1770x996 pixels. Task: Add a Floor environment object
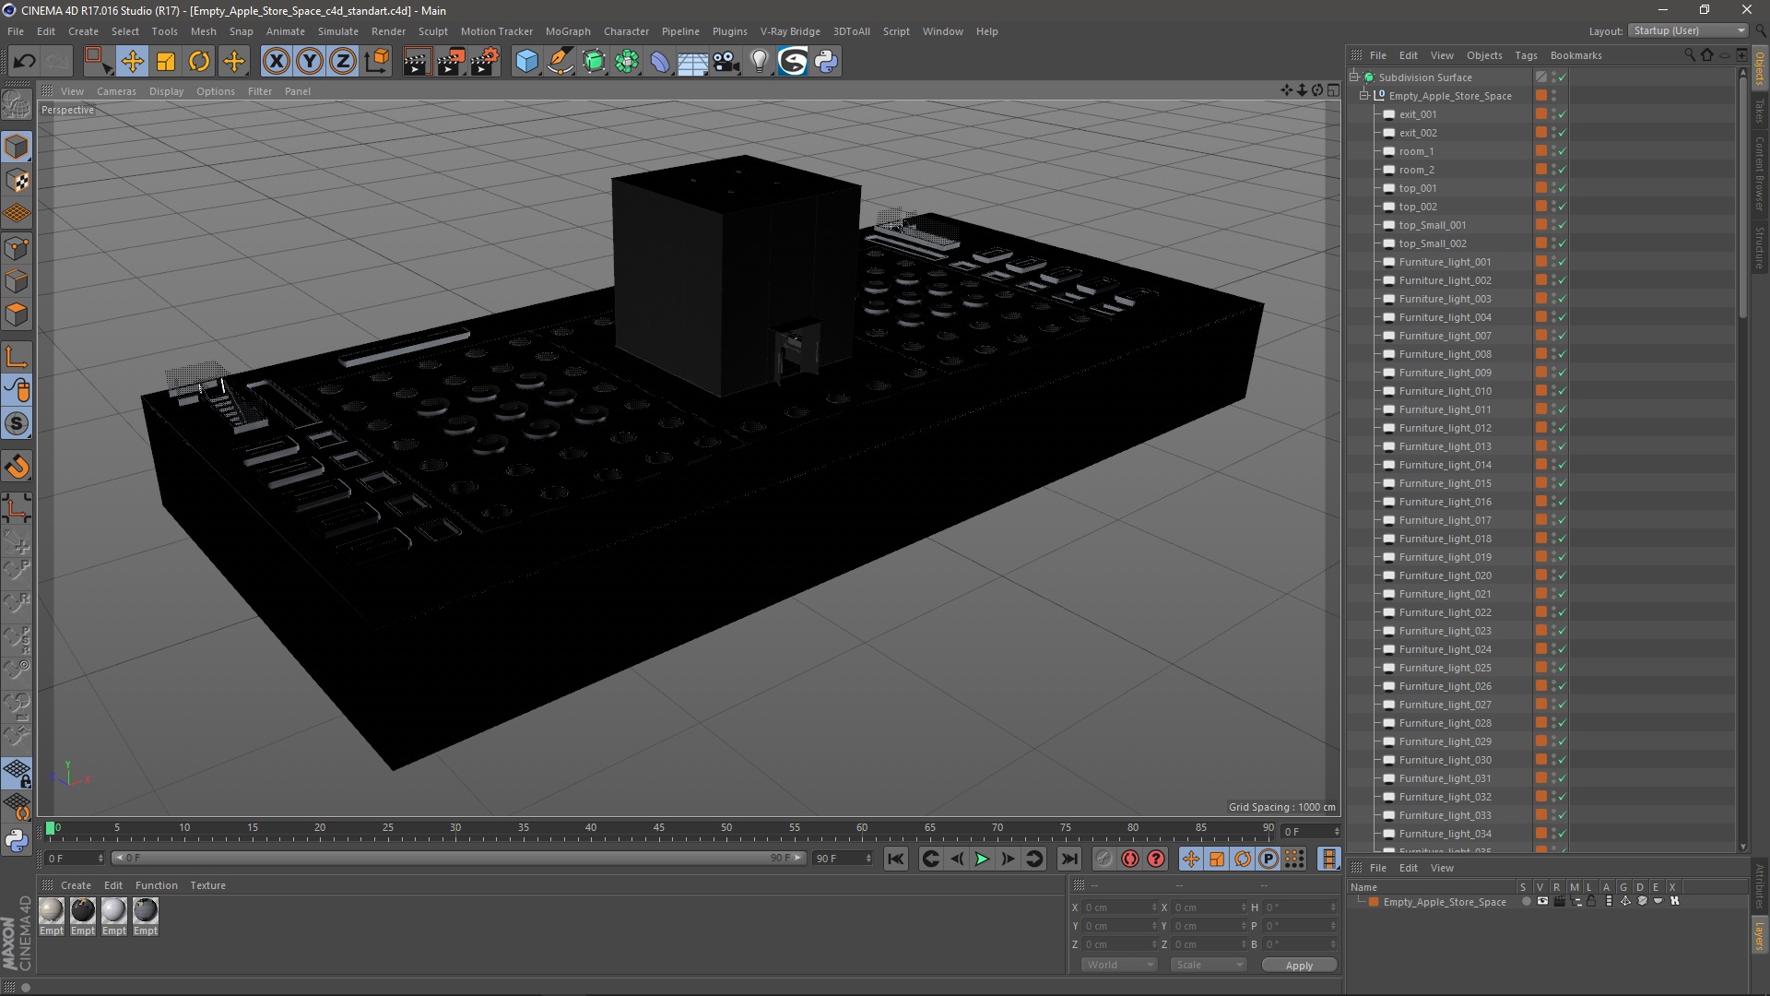point(693,62)
